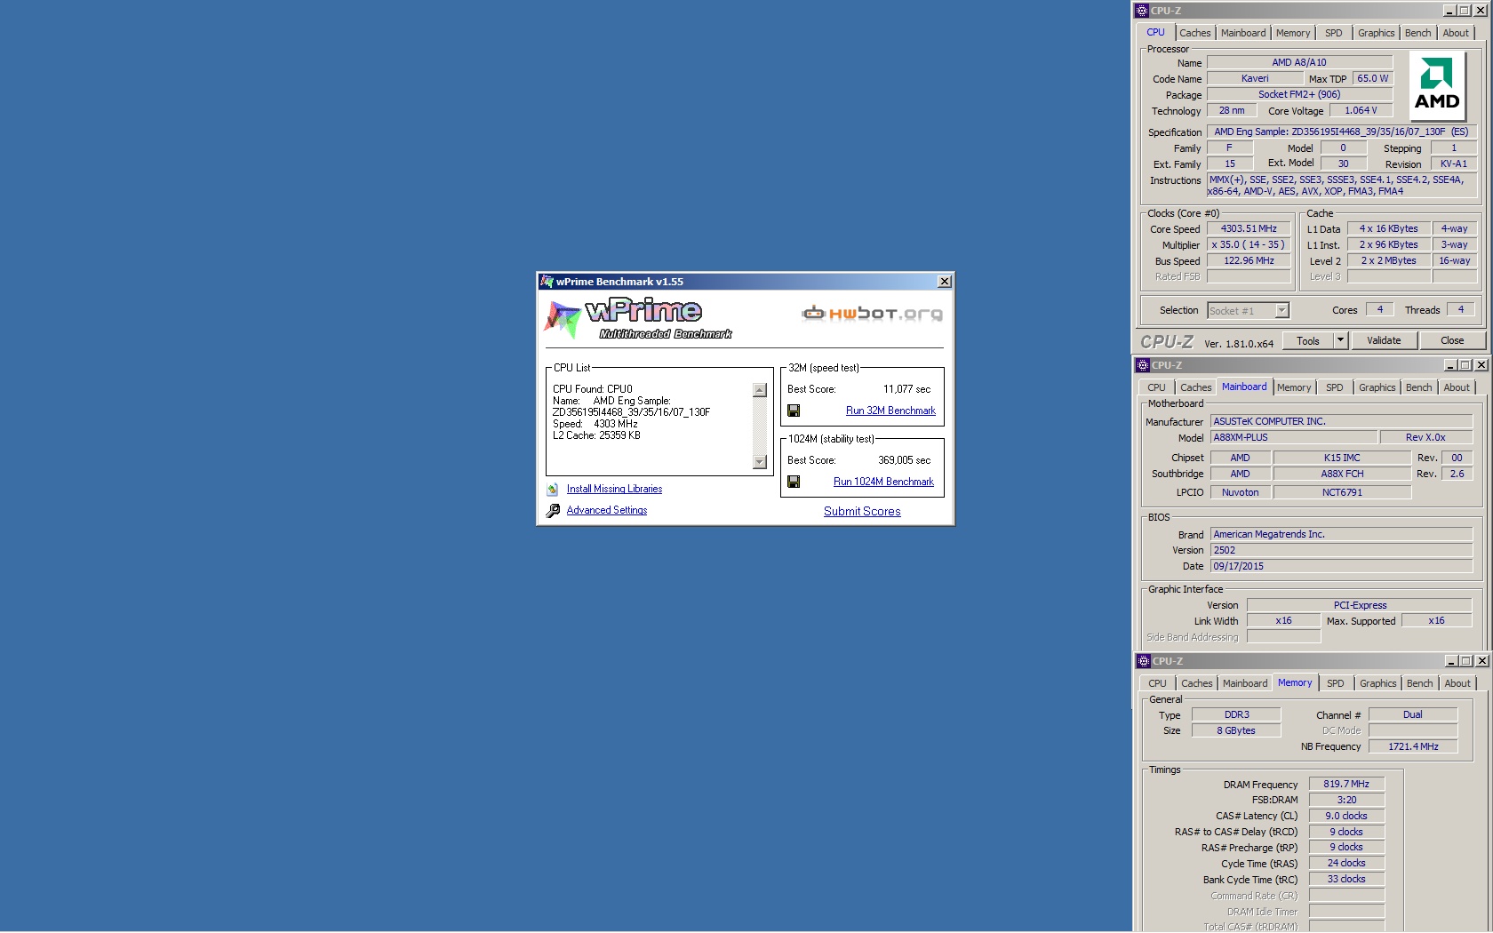This screenshot has width=1493, height=933.
Task: Click the 8 GBytes memory size value
Action: tap(1236, 730)
